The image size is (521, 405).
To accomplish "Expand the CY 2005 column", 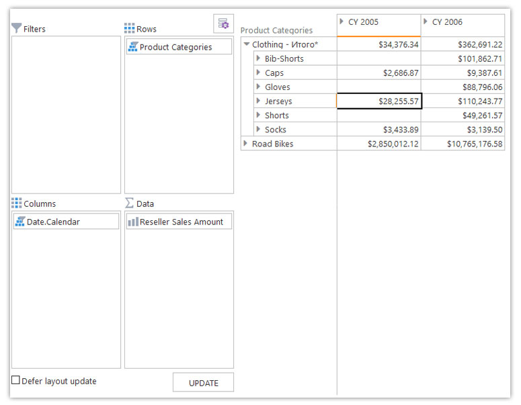I will [x=342, y=21].
